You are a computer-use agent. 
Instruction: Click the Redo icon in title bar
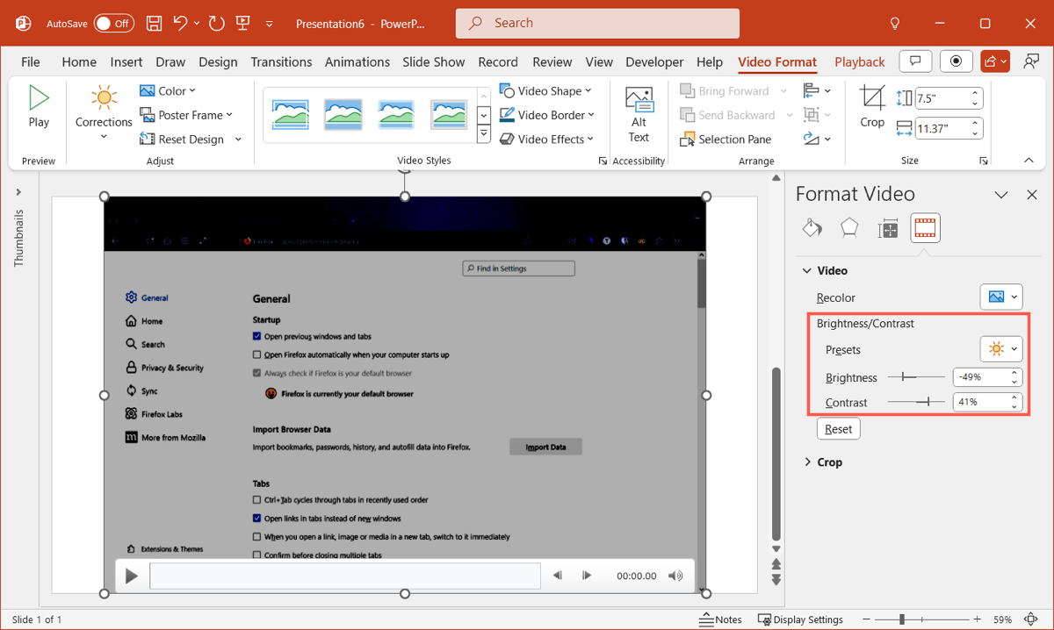pyautogui.click(x=217, y=24)
